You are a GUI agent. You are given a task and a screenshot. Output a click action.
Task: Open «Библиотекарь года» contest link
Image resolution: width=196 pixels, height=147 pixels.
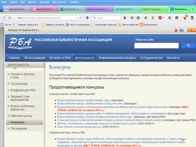[84, 100]
